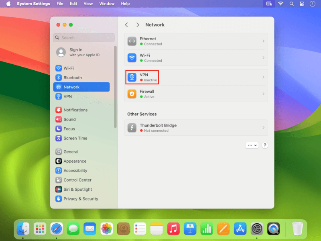Open the ellipsis actions dropdown
This screenshot has height=241, width=321.
252,145
